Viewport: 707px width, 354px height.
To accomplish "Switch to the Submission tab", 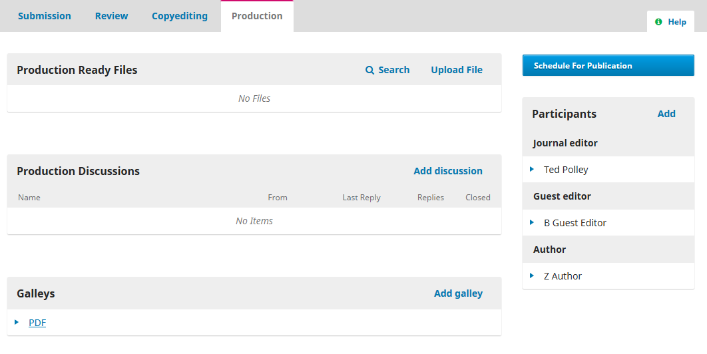I will pos(44,16).
